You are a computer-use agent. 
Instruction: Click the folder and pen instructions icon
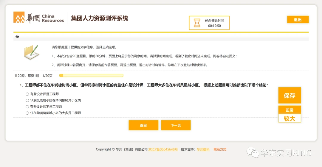pyautogui.click(x=31, y=52)
